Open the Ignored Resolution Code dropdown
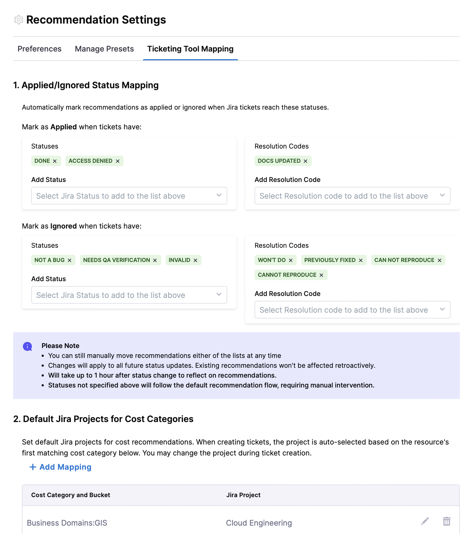This screenshot has height=547, width=473. tap(352, 310)
